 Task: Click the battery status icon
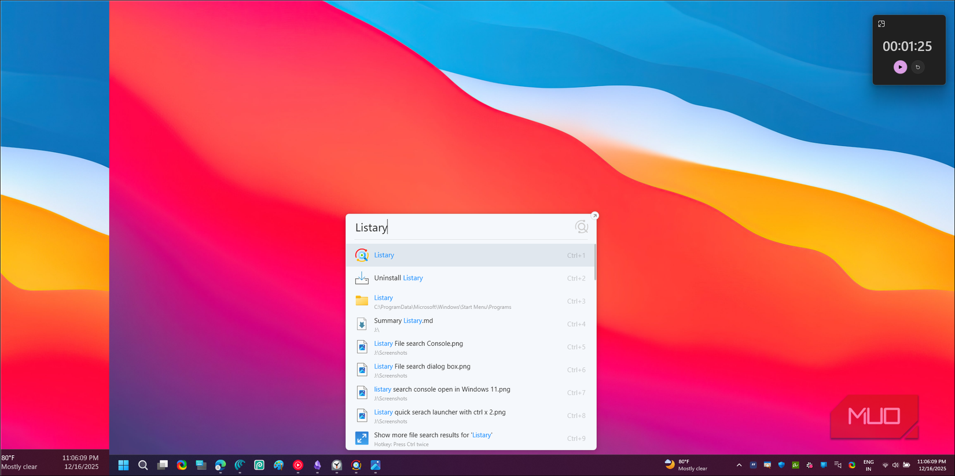(906, 465)
